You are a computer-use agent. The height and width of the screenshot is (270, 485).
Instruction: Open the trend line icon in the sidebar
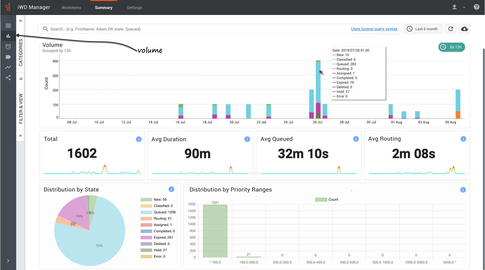pos(8,67)
